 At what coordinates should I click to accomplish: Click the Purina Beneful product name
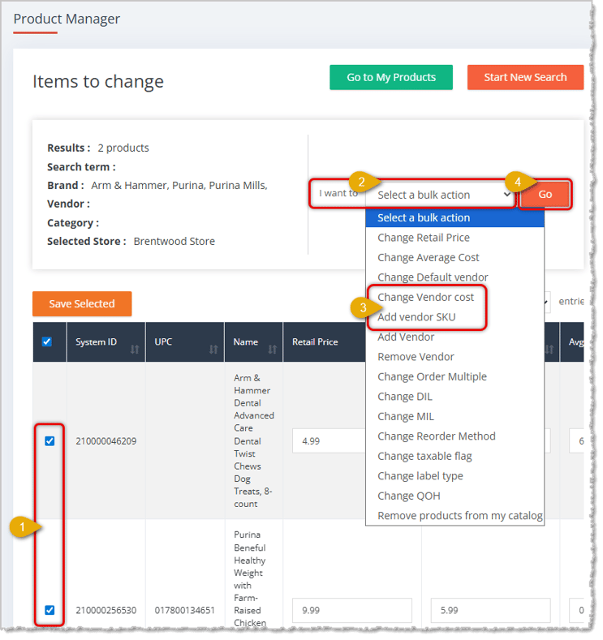point(250,579)
